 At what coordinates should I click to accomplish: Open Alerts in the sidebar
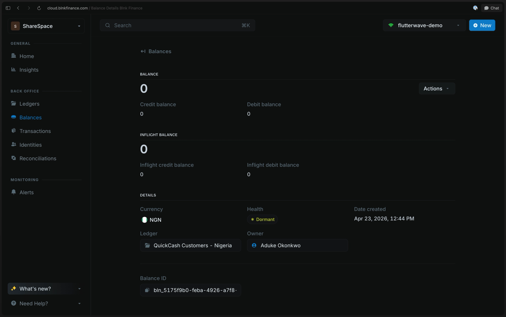pos(27,192)
